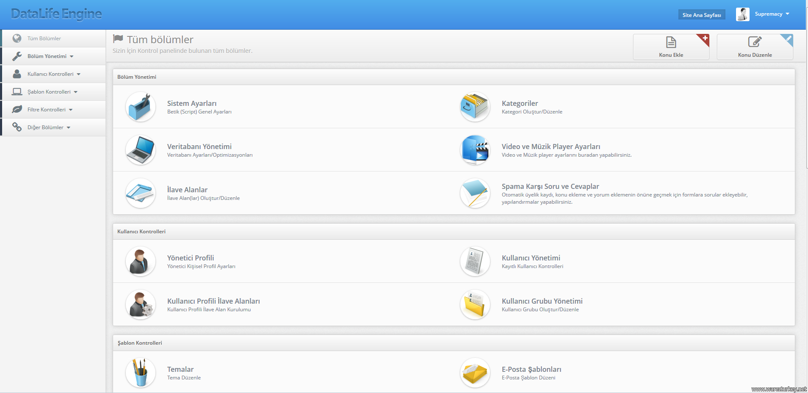Screen dimensions: 808x393
Task: Click the user icon for Kullanıcı Kontrolleri
Action: [x=17, y=74]
